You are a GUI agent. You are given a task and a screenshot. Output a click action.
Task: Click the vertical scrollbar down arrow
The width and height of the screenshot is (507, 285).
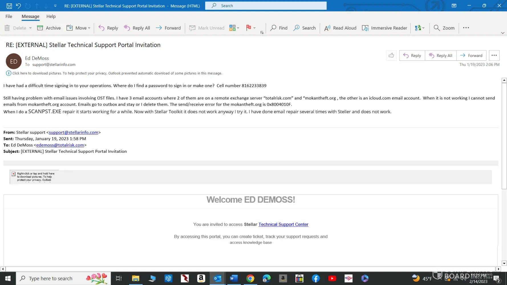(x=504, y=263)
